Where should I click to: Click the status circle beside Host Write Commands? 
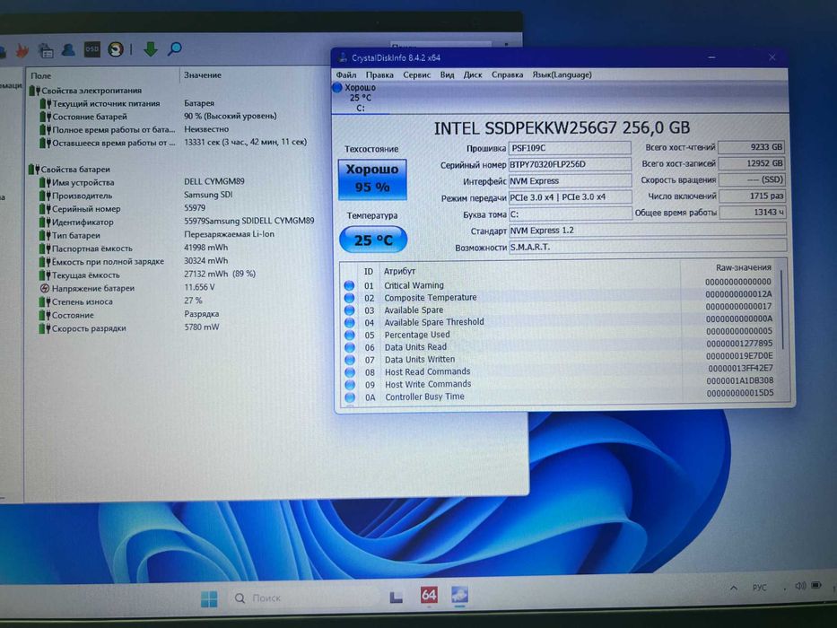(x=350, y=385)
